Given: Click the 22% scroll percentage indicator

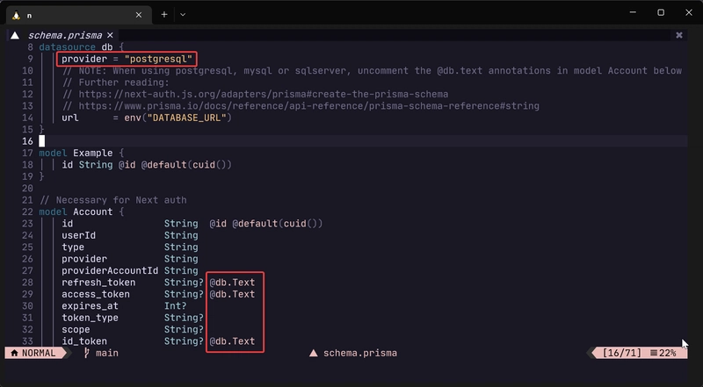Looking at the screenshot, I should 667,353.
